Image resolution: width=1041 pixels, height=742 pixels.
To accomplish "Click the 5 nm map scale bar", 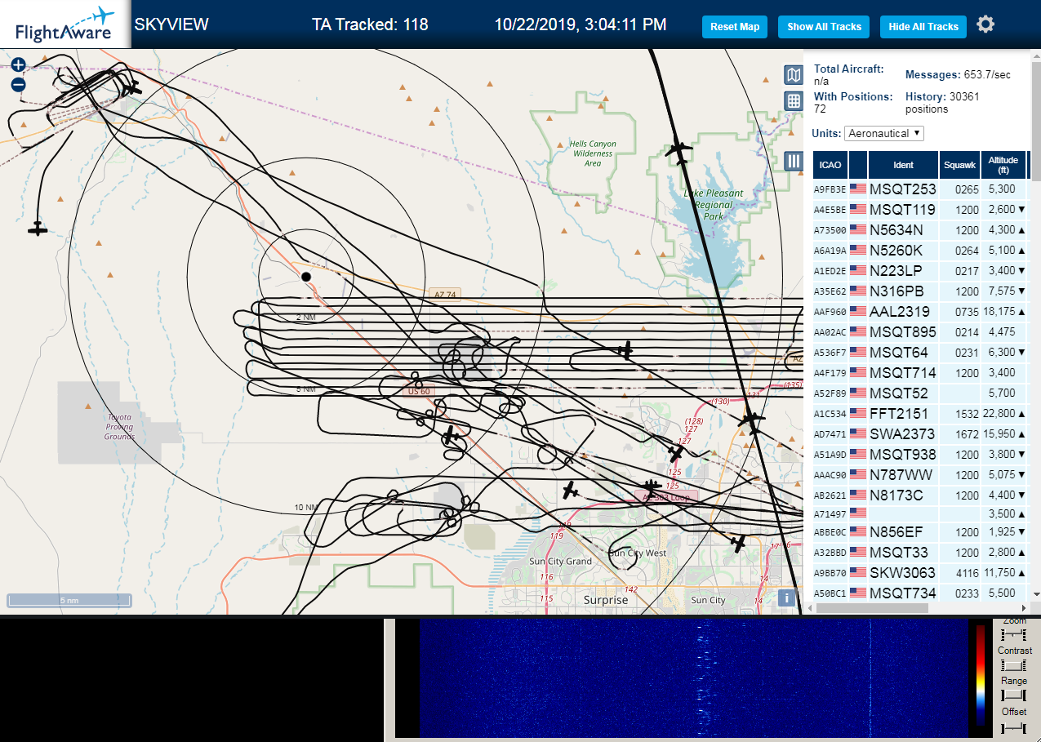I will tap(69, 600).
